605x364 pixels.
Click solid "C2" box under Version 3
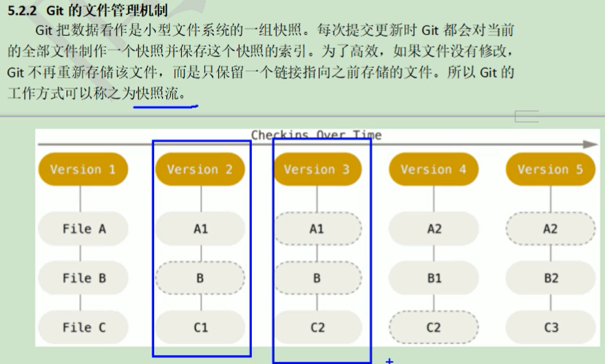[317, 328]
